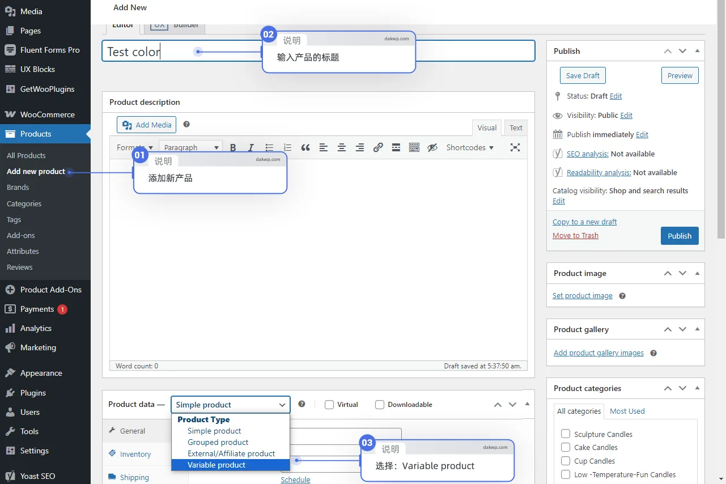Image resolution: width=726 pixels, height=484 pixels.
Task: Switch to Most Used categories tab
Action: click(x=627, y=411)
